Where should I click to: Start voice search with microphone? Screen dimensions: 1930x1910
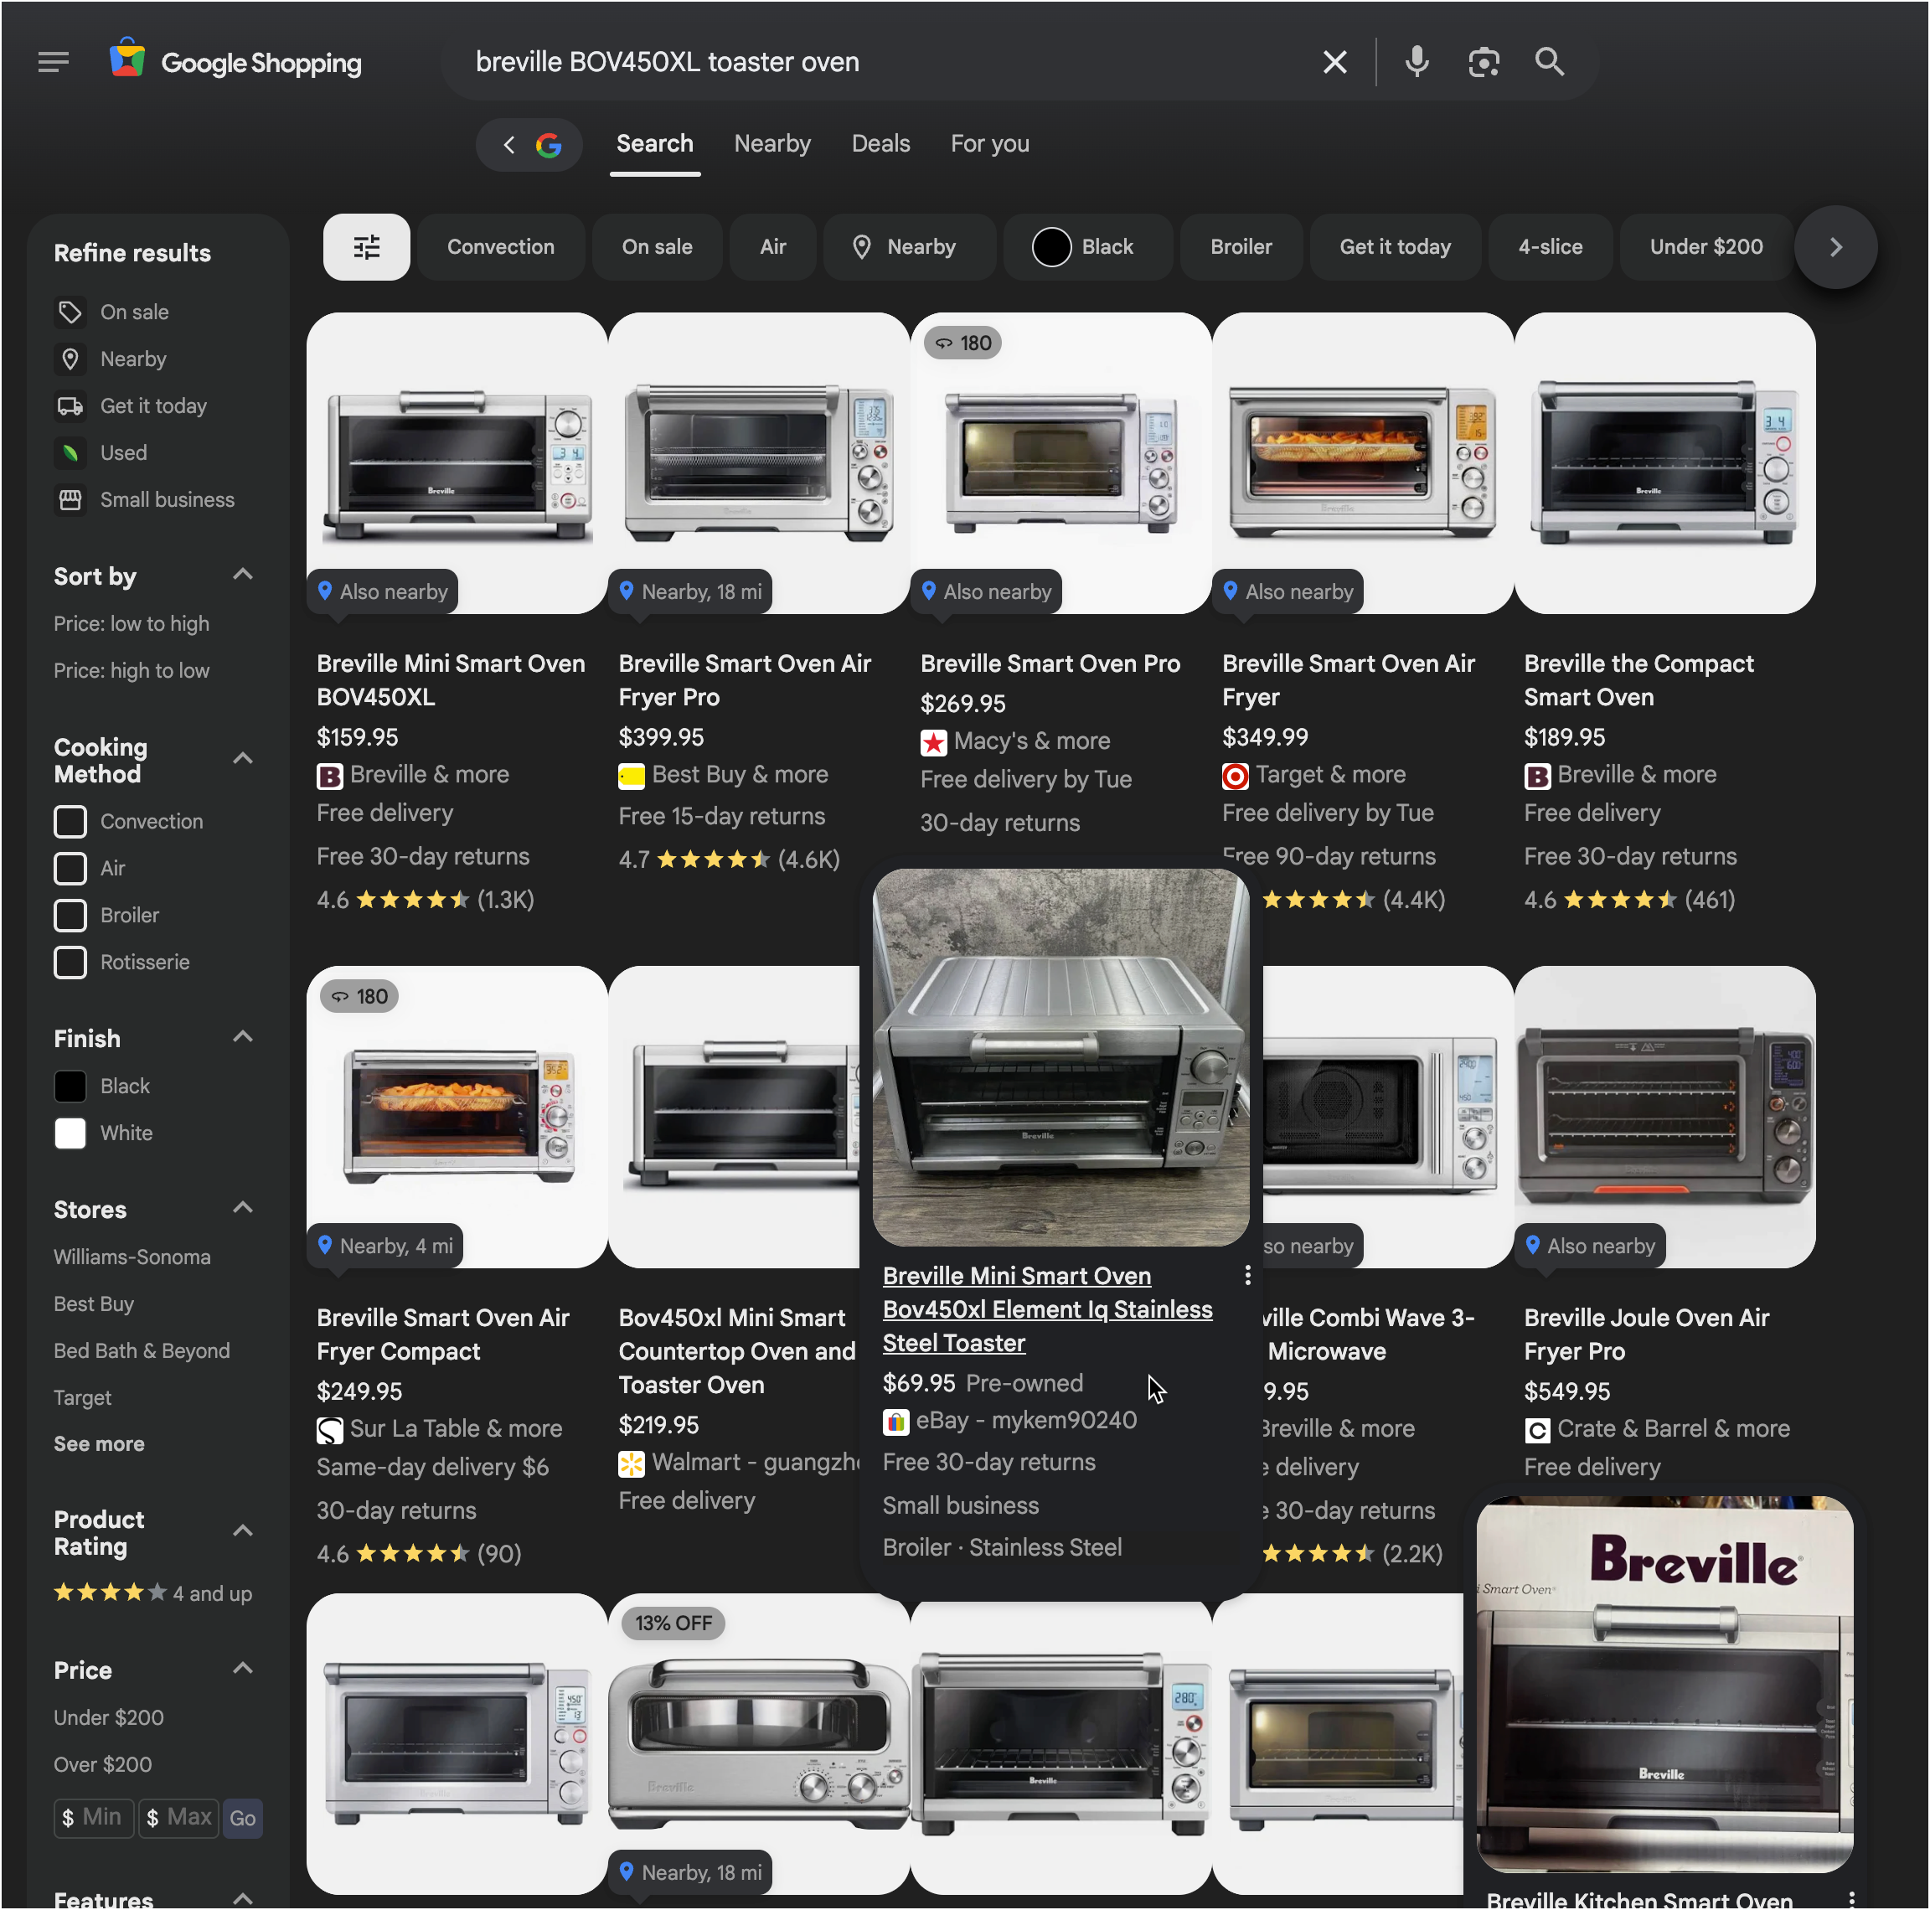coord(1416,62)
